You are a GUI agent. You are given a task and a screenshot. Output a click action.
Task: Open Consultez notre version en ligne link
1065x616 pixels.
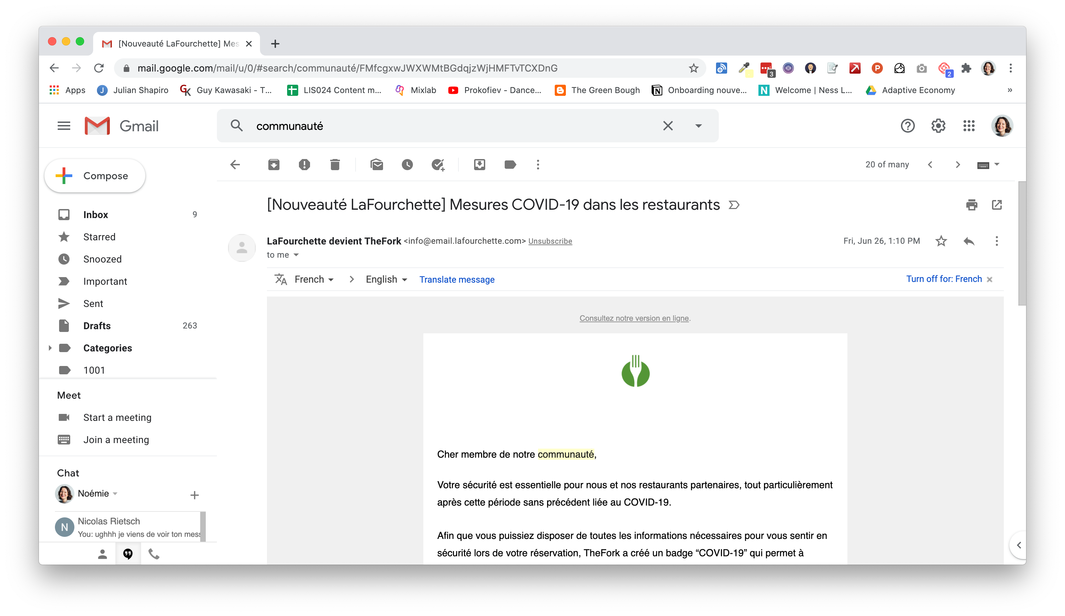click(634, 318)
